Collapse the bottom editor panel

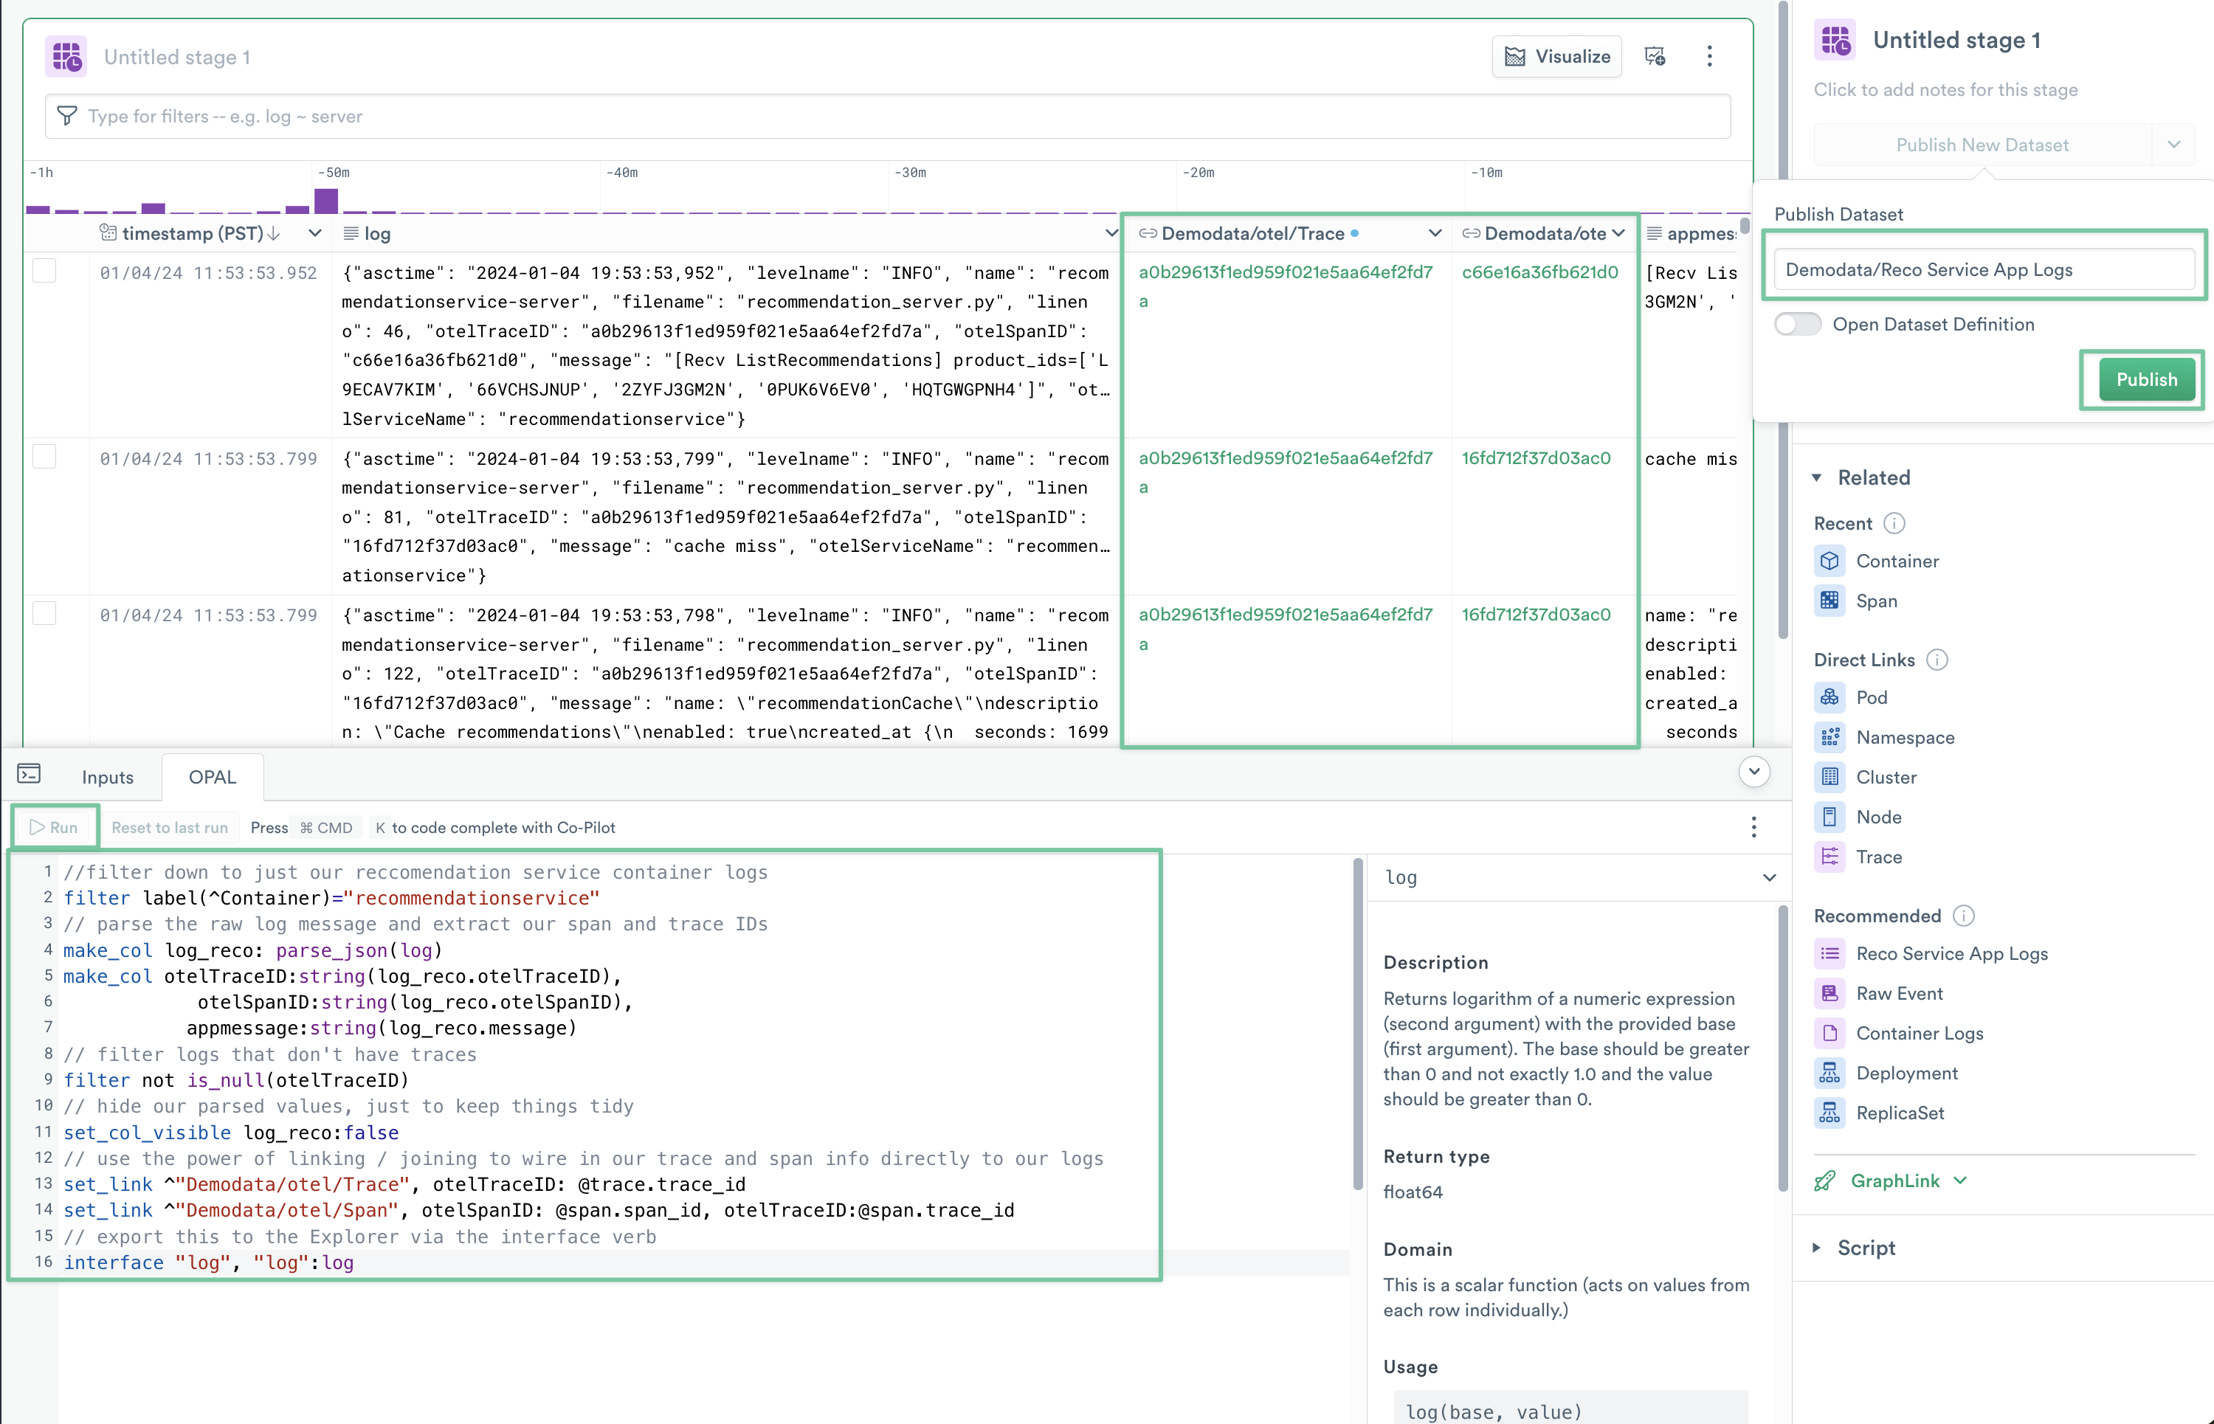pos(1753,771)
